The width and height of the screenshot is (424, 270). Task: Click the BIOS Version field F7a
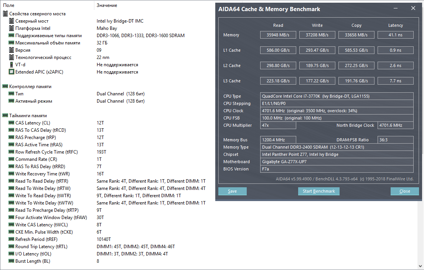(337, 169)
